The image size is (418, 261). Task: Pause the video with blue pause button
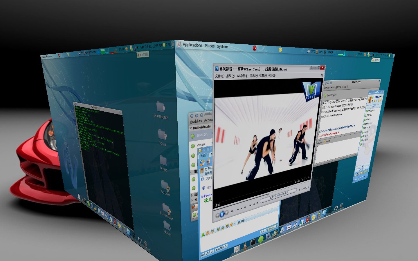(222, 214)
